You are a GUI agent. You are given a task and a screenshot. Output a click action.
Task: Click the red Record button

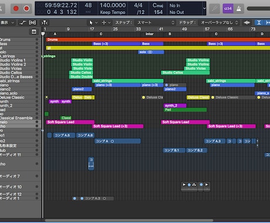tap(16, 8)
